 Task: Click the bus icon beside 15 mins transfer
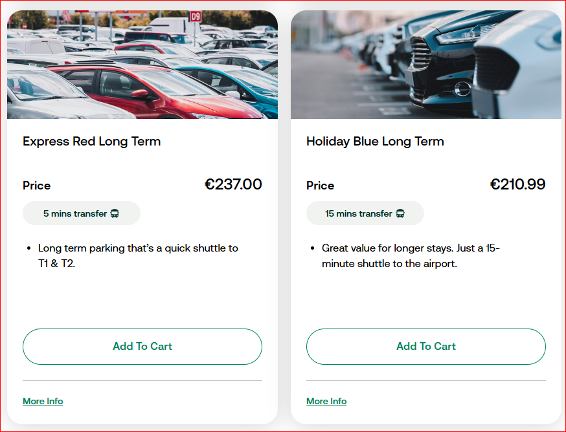[x=400, y=213]
